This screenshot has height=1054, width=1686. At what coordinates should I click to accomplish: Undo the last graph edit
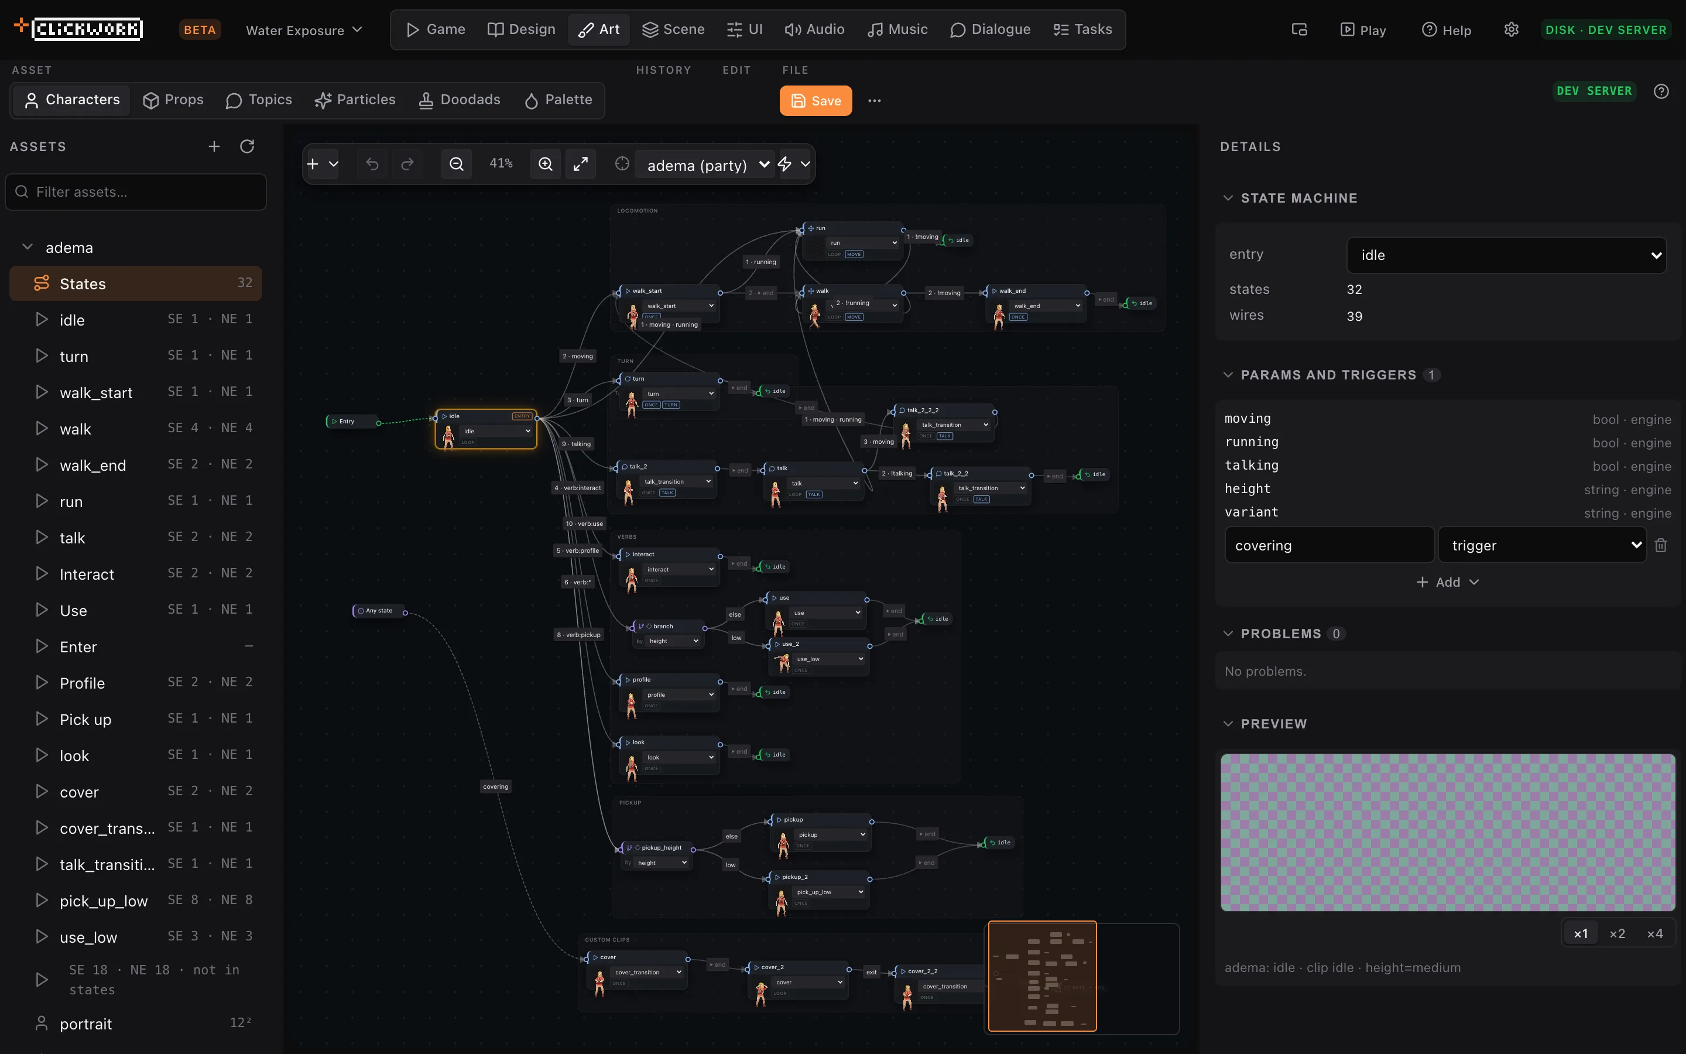click(x=372, y=164)
